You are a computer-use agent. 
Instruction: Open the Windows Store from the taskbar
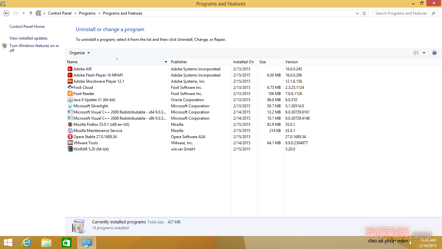(x=66, y=243)
